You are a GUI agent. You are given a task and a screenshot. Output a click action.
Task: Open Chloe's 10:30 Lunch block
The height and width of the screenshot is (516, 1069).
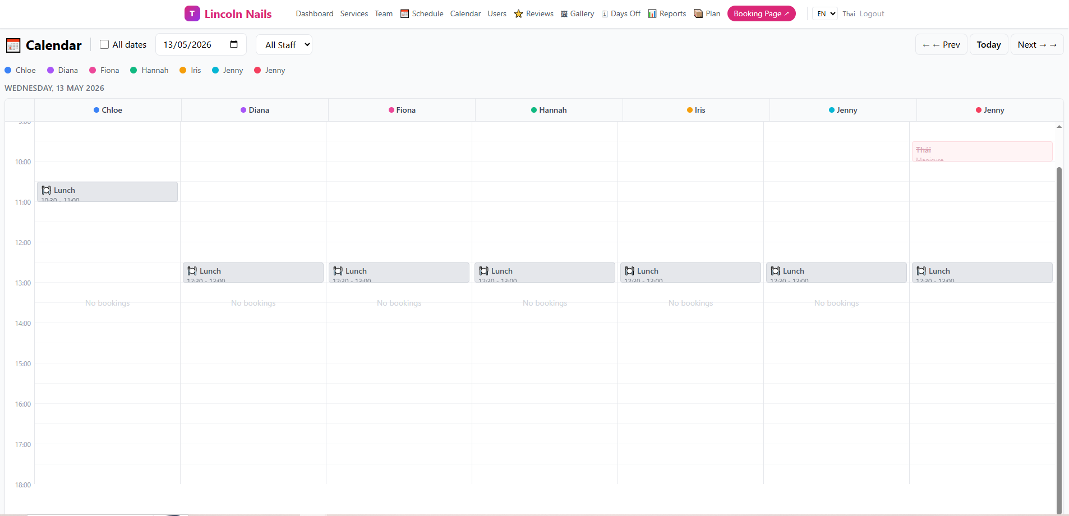point(107,192)
